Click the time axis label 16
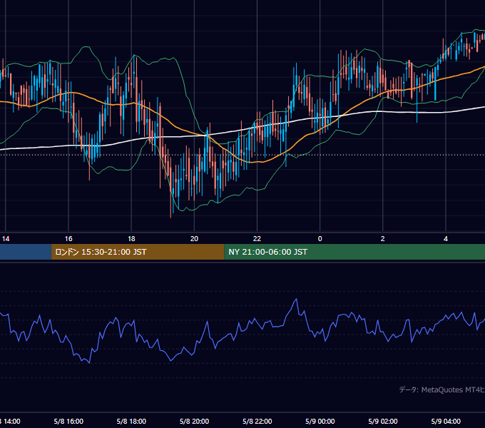Screen dimensions: 485x428 [68, 239]
